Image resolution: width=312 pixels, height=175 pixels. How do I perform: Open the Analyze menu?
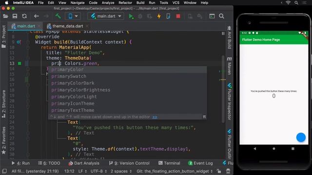[x=108, y=3]
